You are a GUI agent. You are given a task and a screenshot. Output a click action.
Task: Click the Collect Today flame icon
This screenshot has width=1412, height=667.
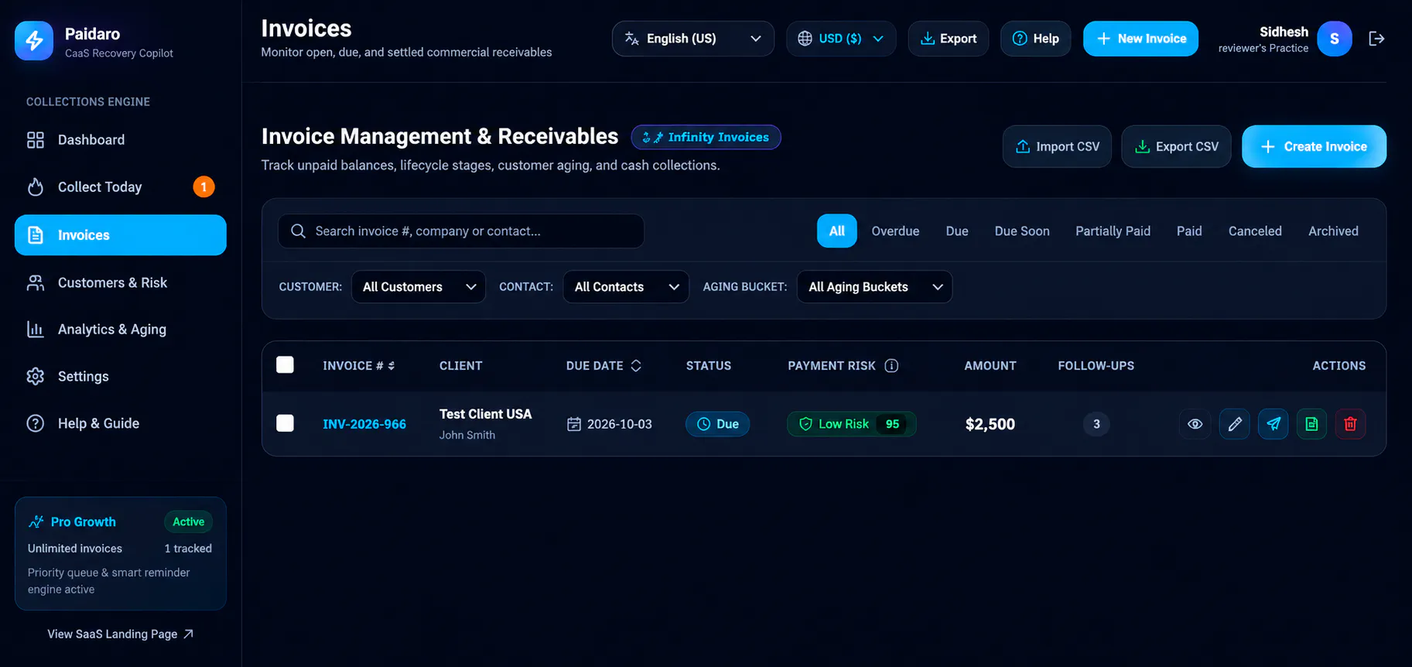(36, 187)
